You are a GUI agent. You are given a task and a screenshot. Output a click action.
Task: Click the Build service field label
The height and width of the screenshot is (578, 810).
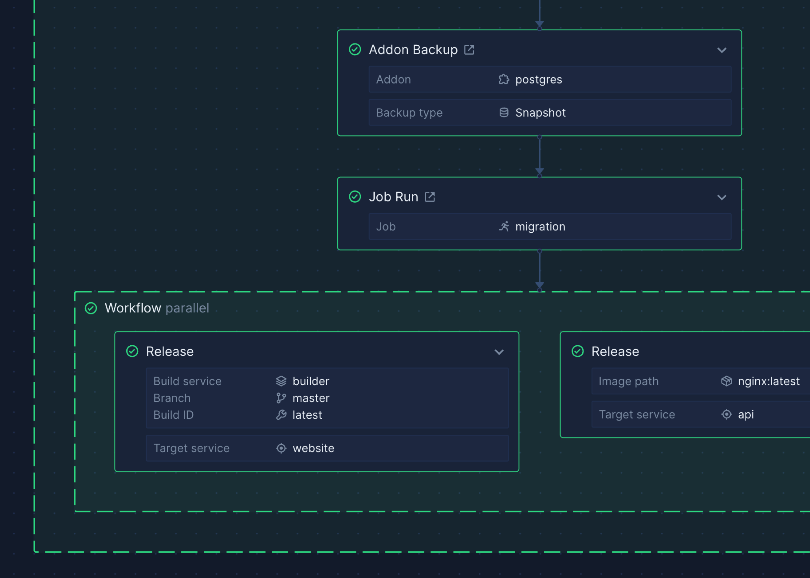(x=187, y=381)
